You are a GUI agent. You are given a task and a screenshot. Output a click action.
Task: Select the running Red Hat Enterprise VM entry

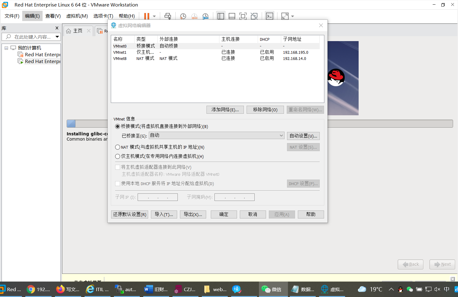tap(39, 62)
